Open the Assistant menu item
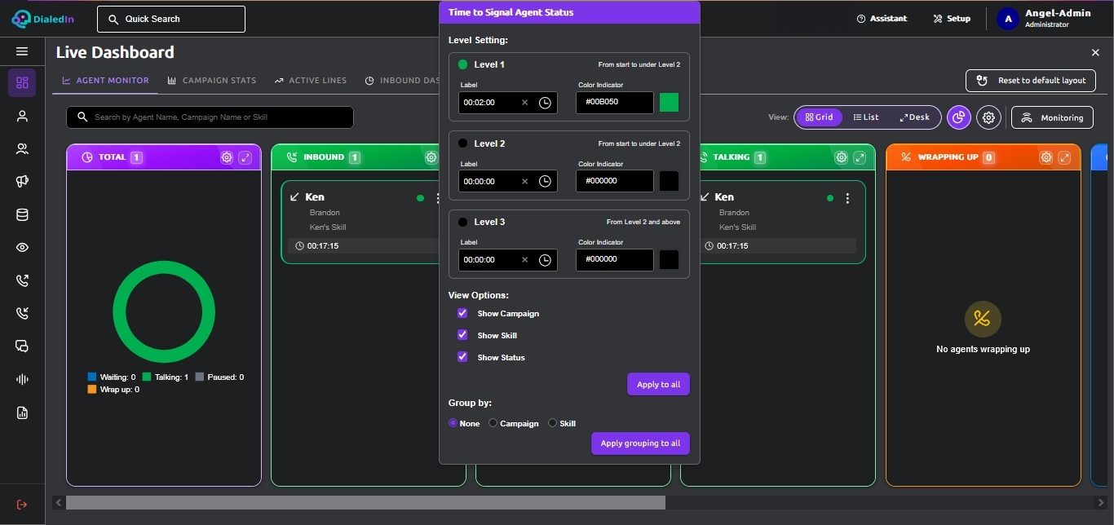Image resolution: width=1114 pixels, height=525 pixels. 882,19
